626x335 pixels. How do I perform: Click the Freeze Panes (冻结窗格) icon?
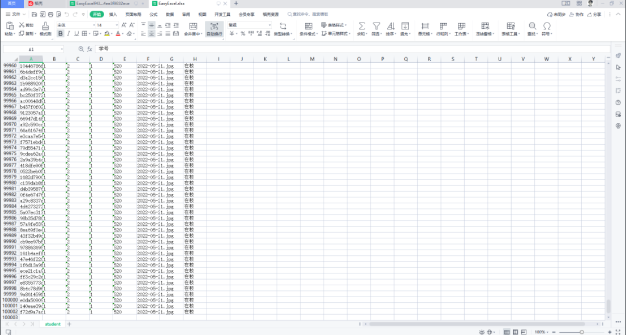pos(486,26)
